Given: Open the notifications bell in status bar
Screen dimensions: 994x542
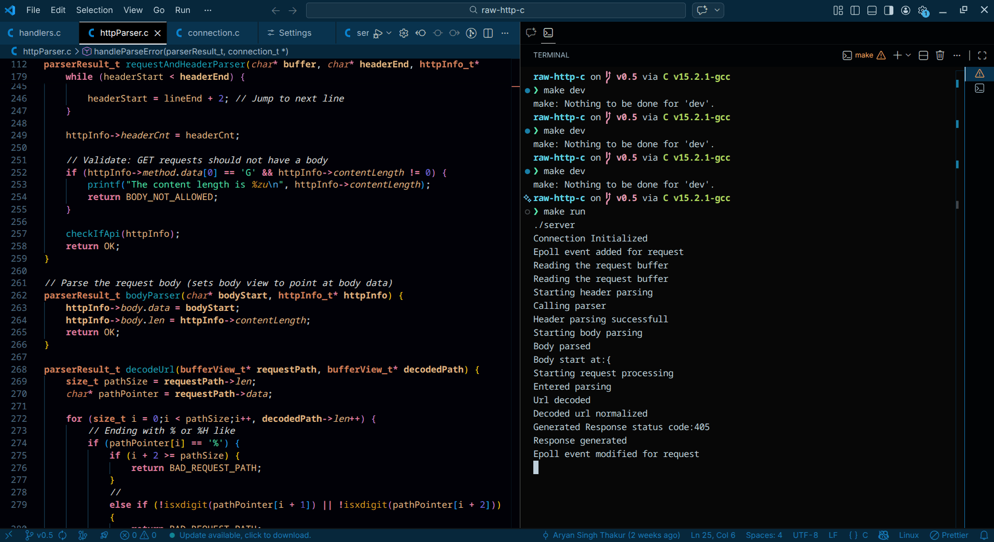Looking at the screenshot, I should (x=984, y=535).
